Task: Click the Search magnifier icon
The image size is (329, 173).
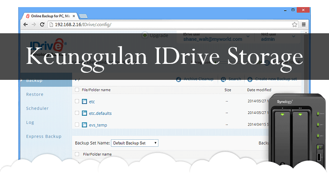Action: tap(223, 79)
